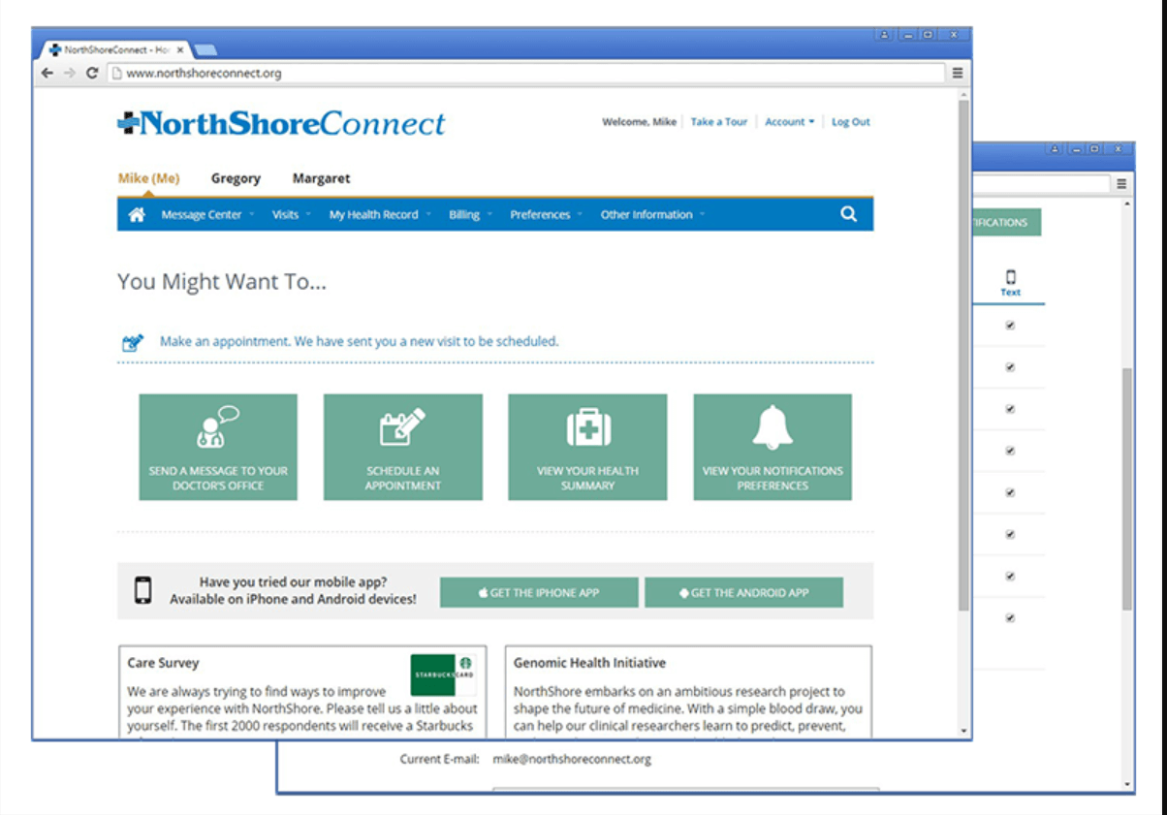The height and width of the screenshot is (815, 1167).
Task: Expand the Message Center menu
Action: [x=207, y=215]
